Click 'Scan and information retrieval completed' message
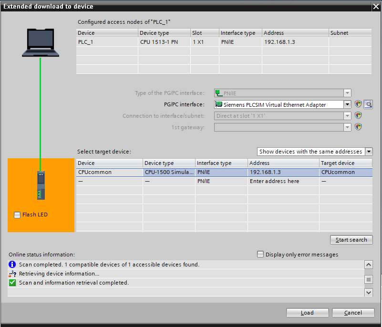Screen dimensions: 382x327 74,283
